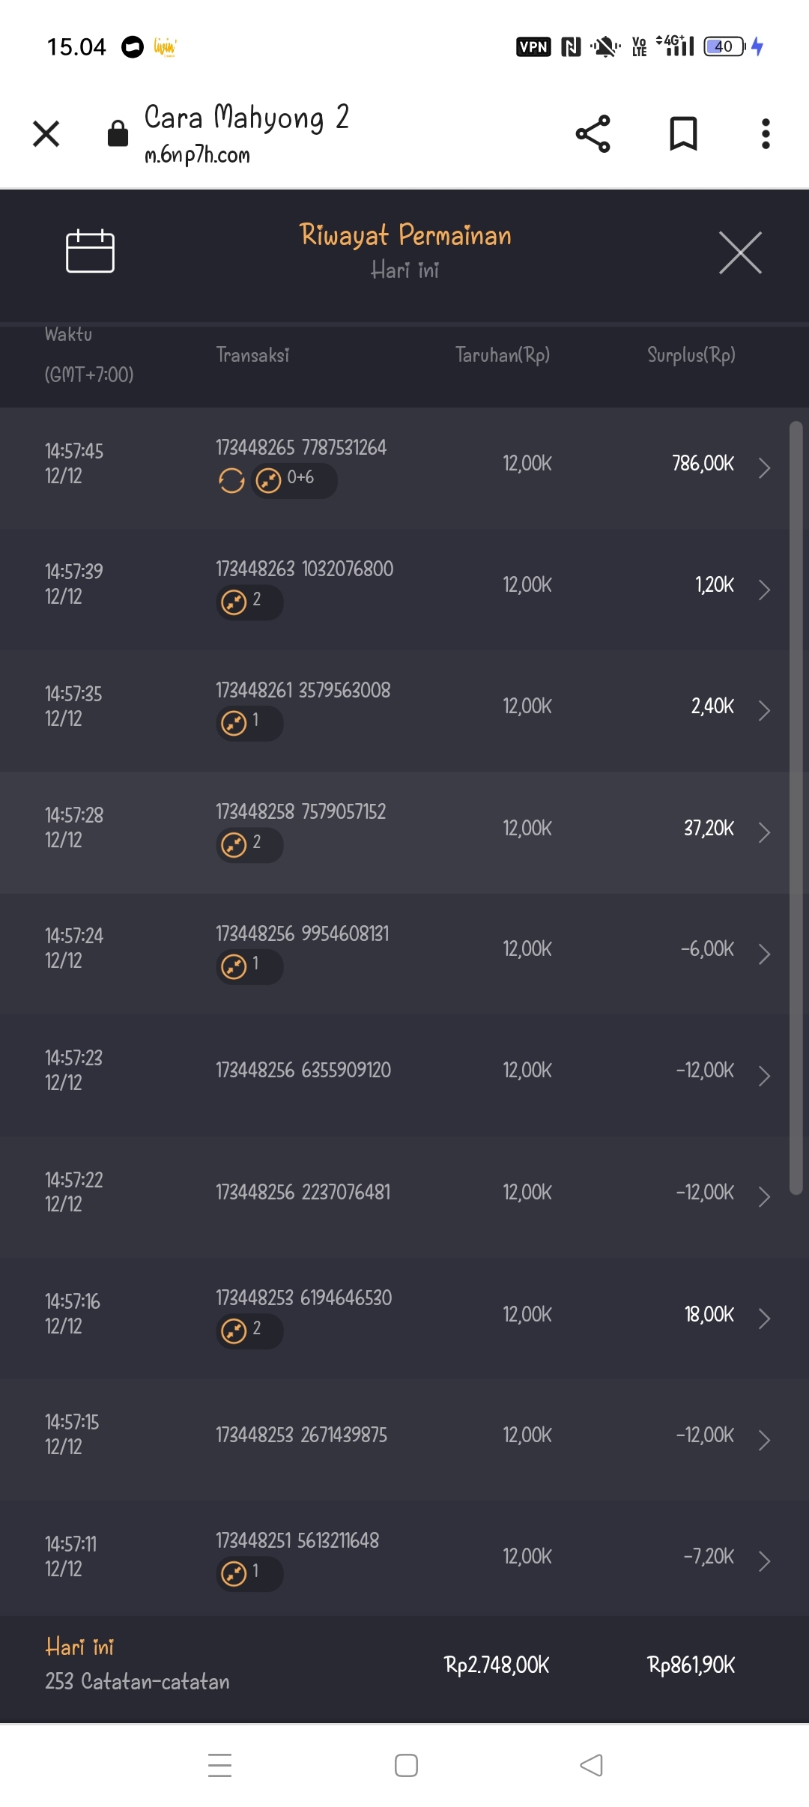
Task: Expand the 786,00K surplus record details
Action: tap(764, 468)
